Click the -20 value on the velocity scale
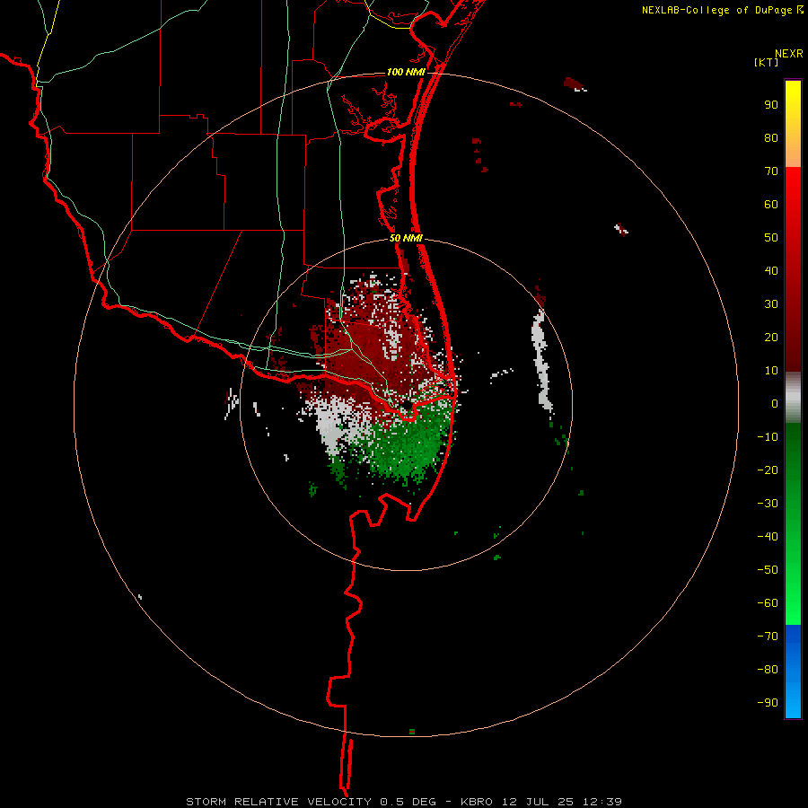The image size is (808, 808). (x=768, y=470)
